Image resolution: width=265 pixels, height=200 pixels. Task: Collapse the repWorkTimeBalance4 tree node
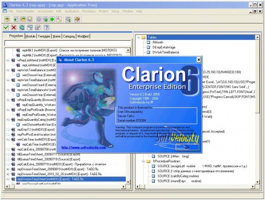point(8,80)
